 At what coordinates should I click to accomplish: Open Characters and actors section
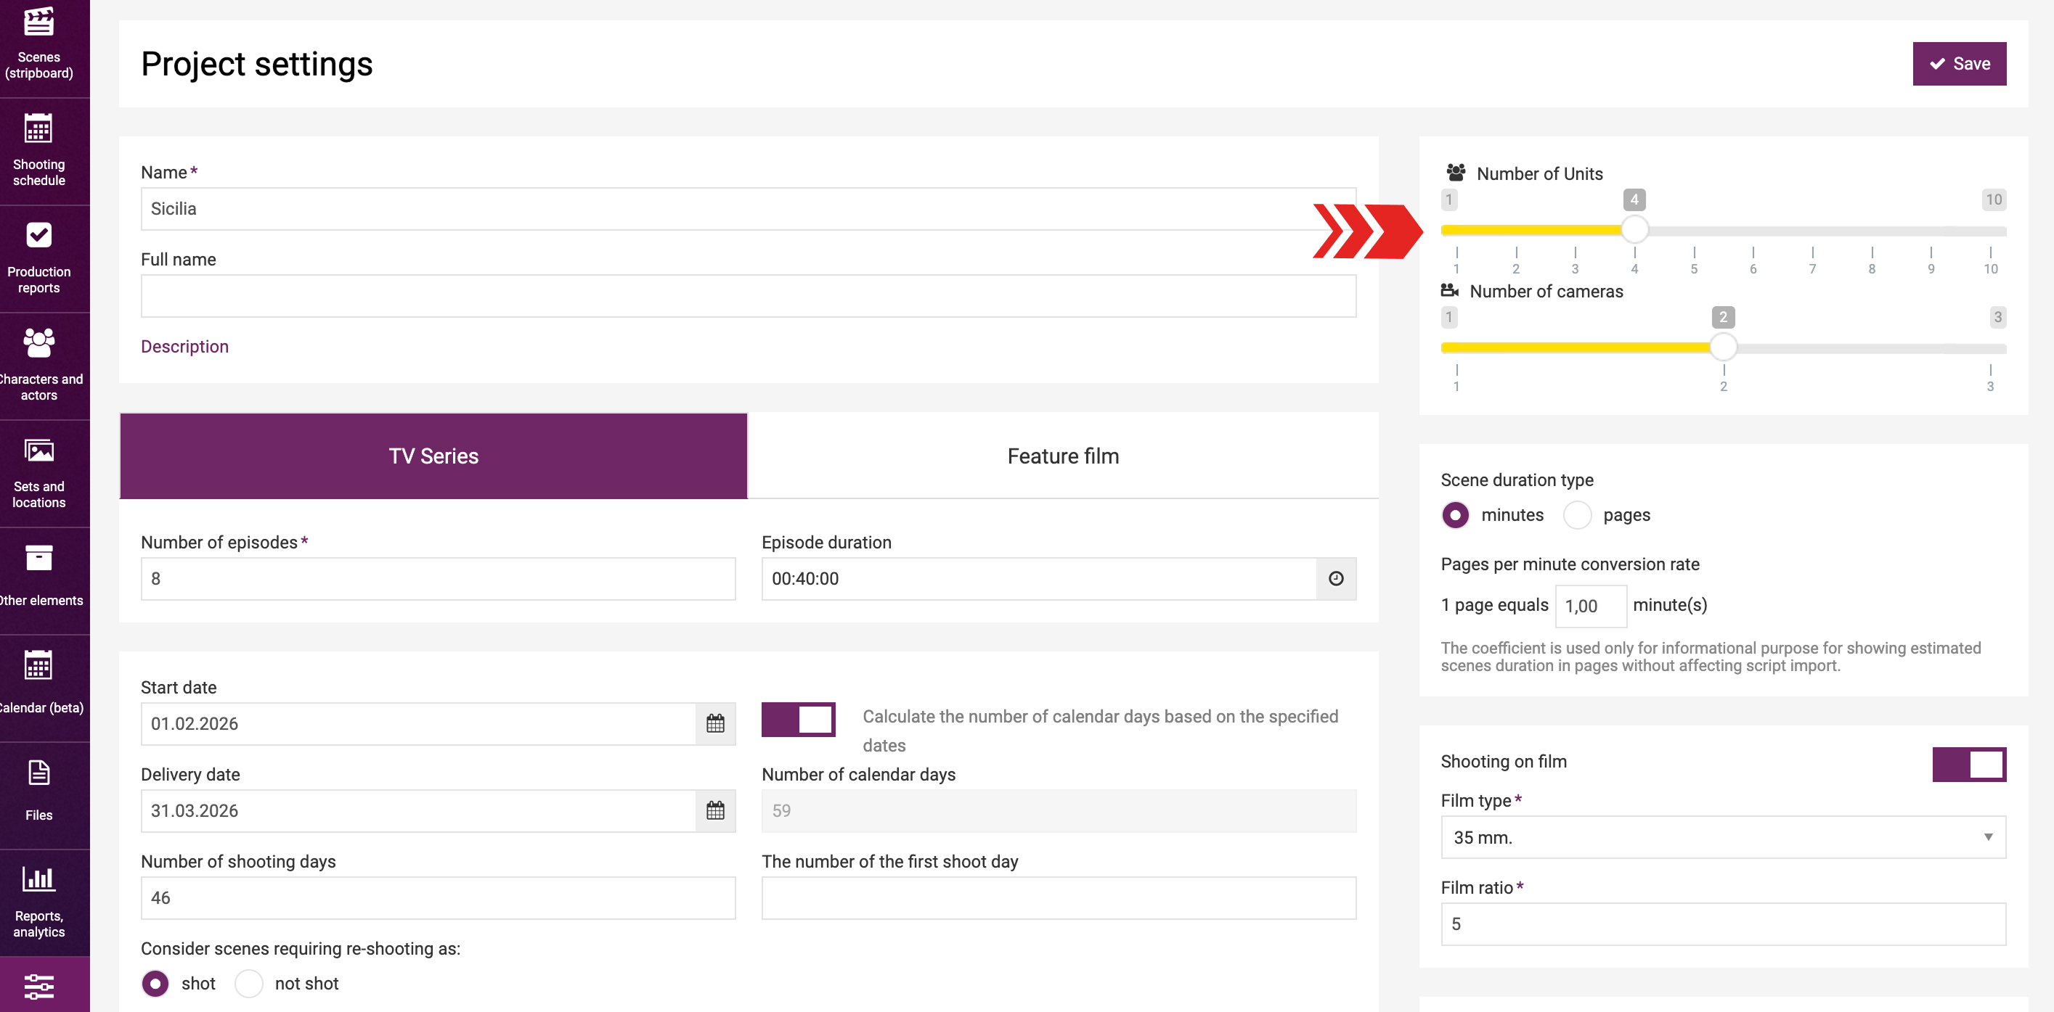coord(39,366)
